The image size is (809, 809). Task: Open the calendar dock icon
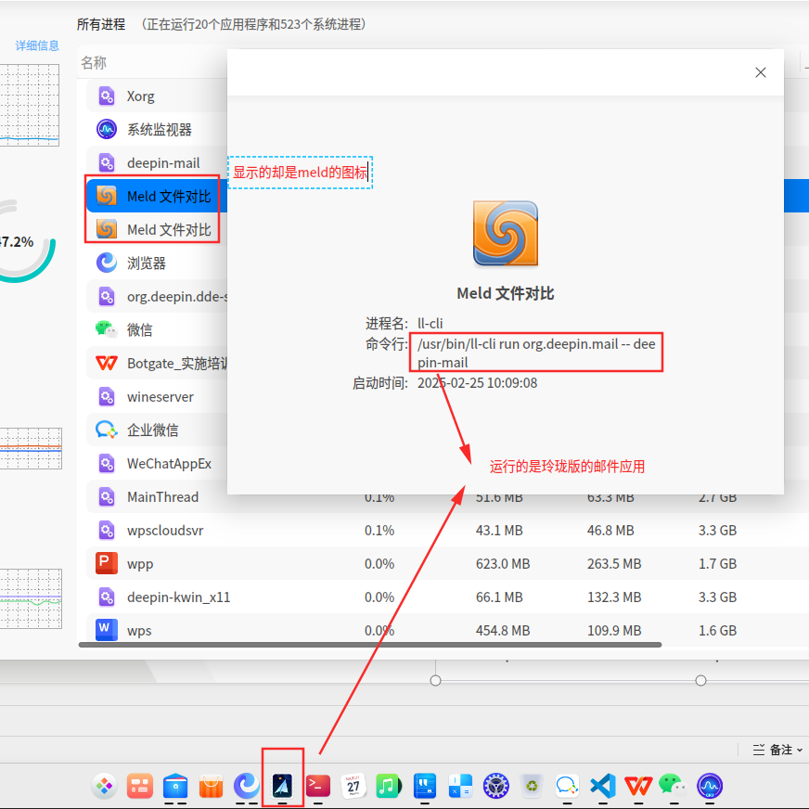[x=353, y=786]
